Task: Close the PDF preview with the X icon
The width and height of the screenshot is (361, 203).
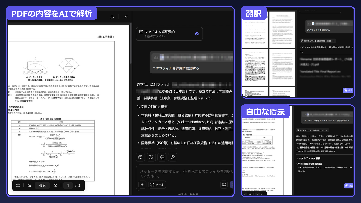Action: [126, 17]
